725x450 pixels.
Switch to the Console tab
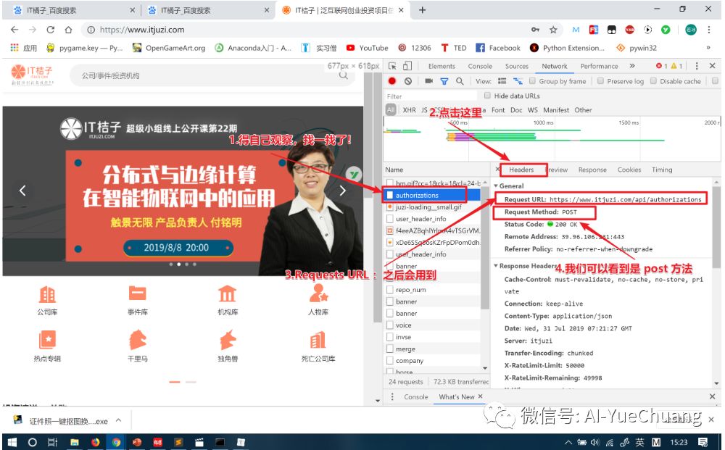[x=480, y=66]
